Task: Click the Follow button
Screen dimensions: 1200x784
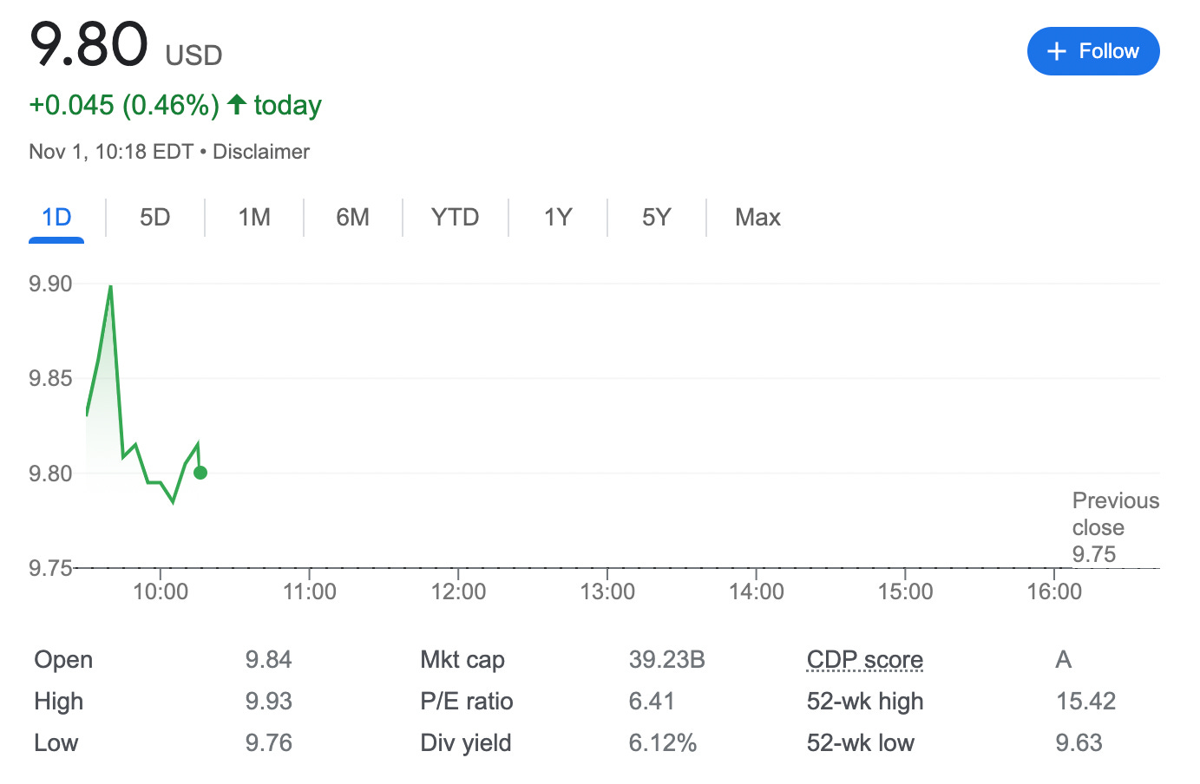Action: (1093, 51)
